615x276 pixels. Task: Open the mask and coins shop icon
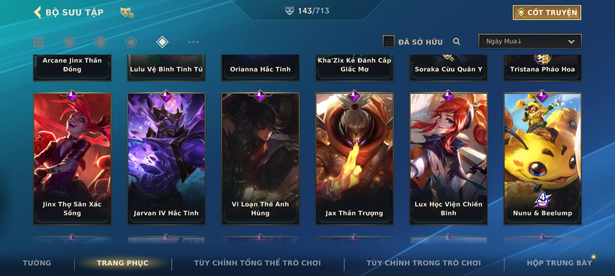click(127, 12)
